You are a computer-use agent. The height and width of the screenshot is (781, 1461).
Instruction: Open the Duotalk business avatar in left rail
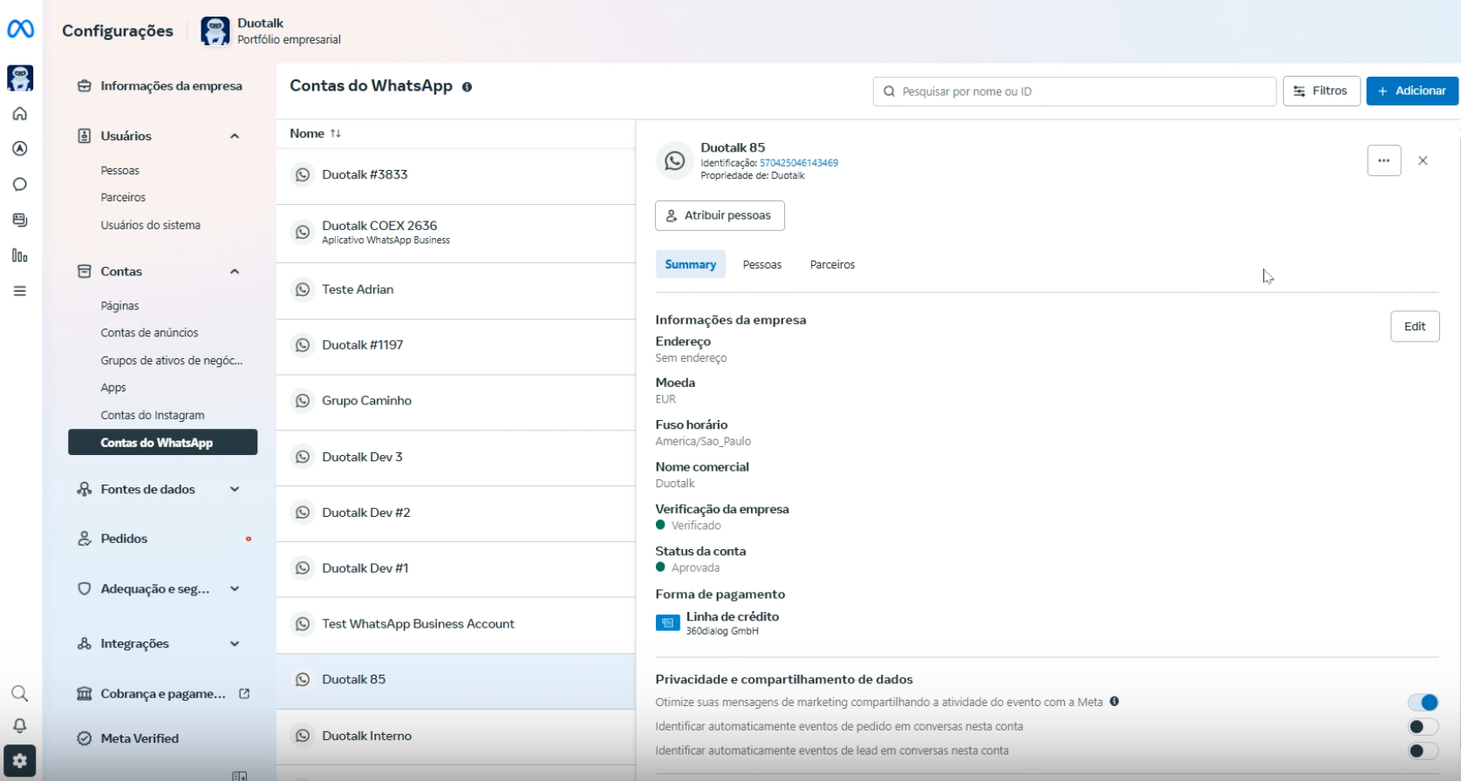pos(20,78)
